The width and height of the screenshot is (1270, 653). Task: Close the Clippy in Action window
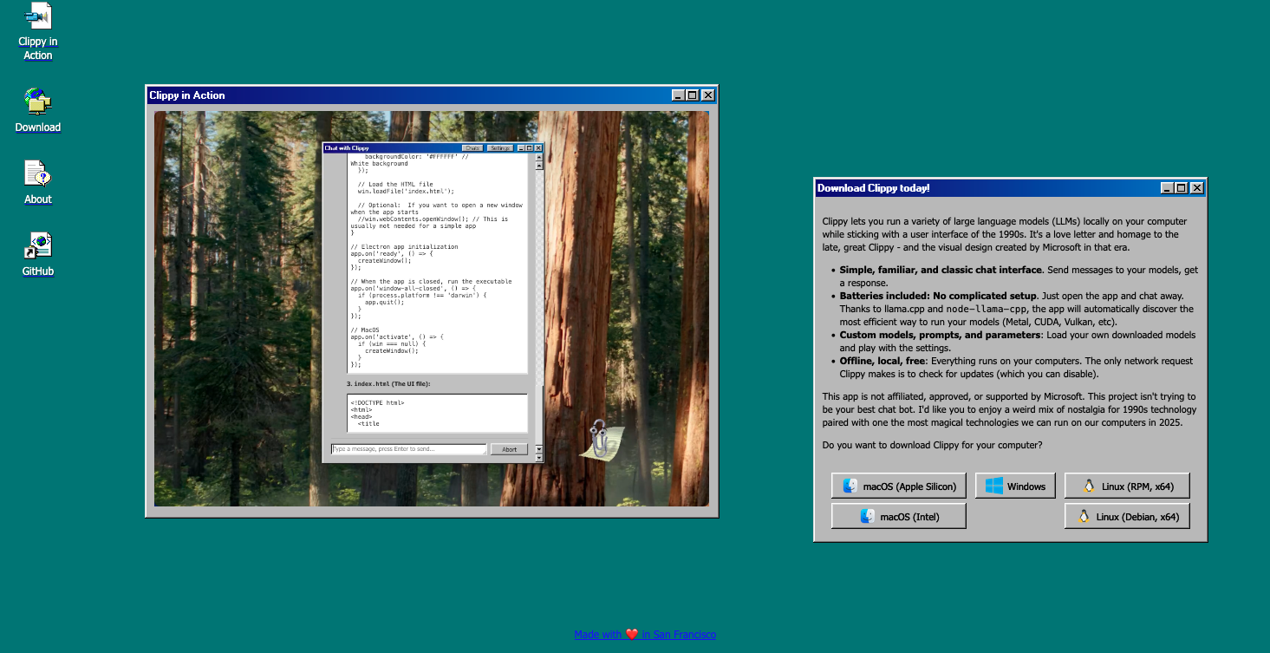click(708, 95)
